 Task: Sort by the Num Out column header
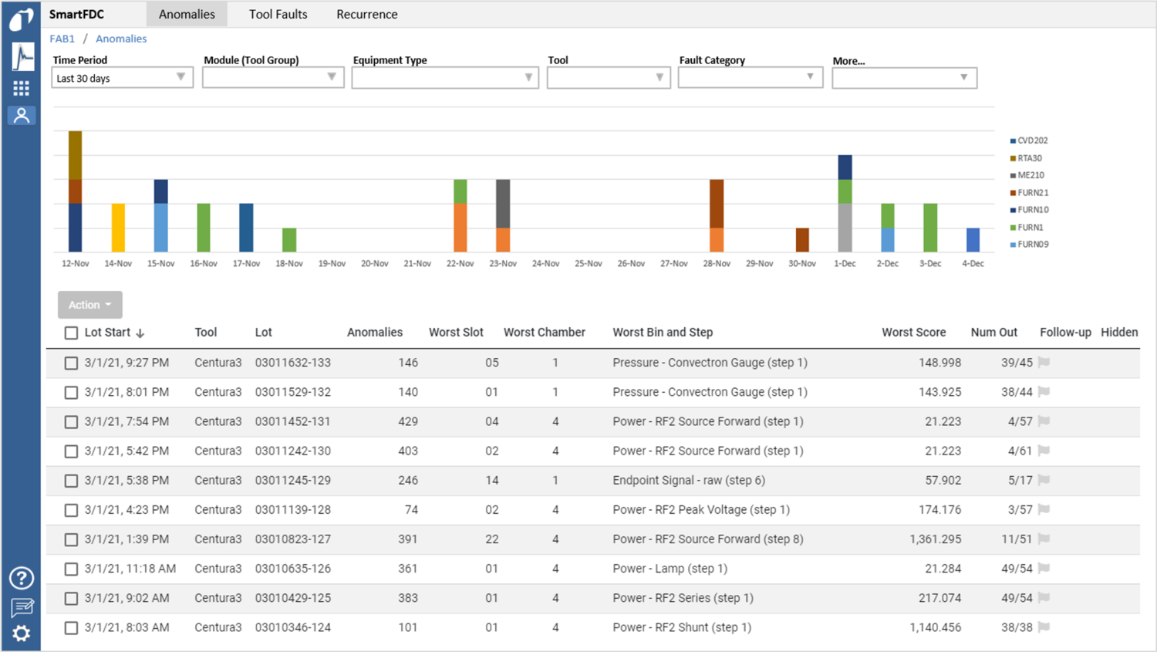click(993, 333)
